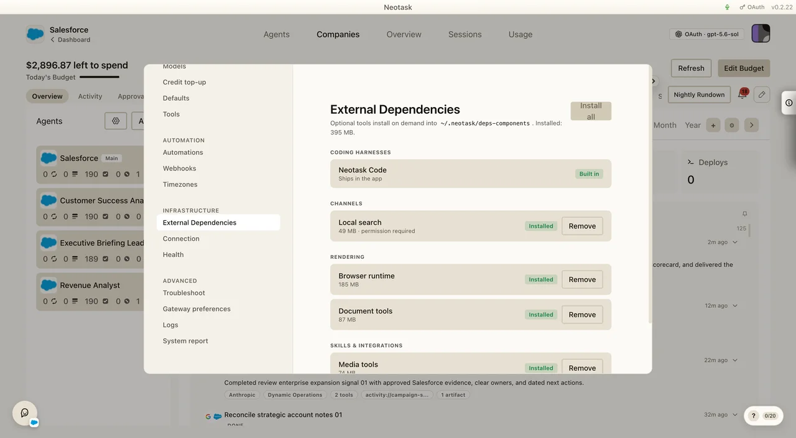Click the next chevron after Year
The image size is (796, 438).
click(751, 125)
